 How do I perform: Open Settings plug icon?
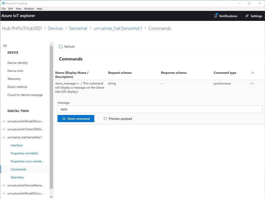tap(247, 16)
